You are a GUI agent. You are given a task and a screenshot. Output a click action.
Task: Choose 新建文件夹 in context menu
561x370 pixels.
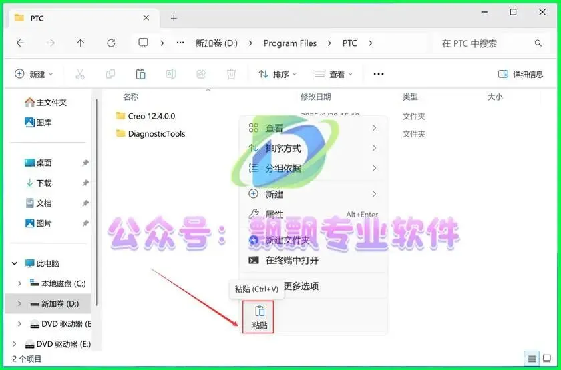313,240
